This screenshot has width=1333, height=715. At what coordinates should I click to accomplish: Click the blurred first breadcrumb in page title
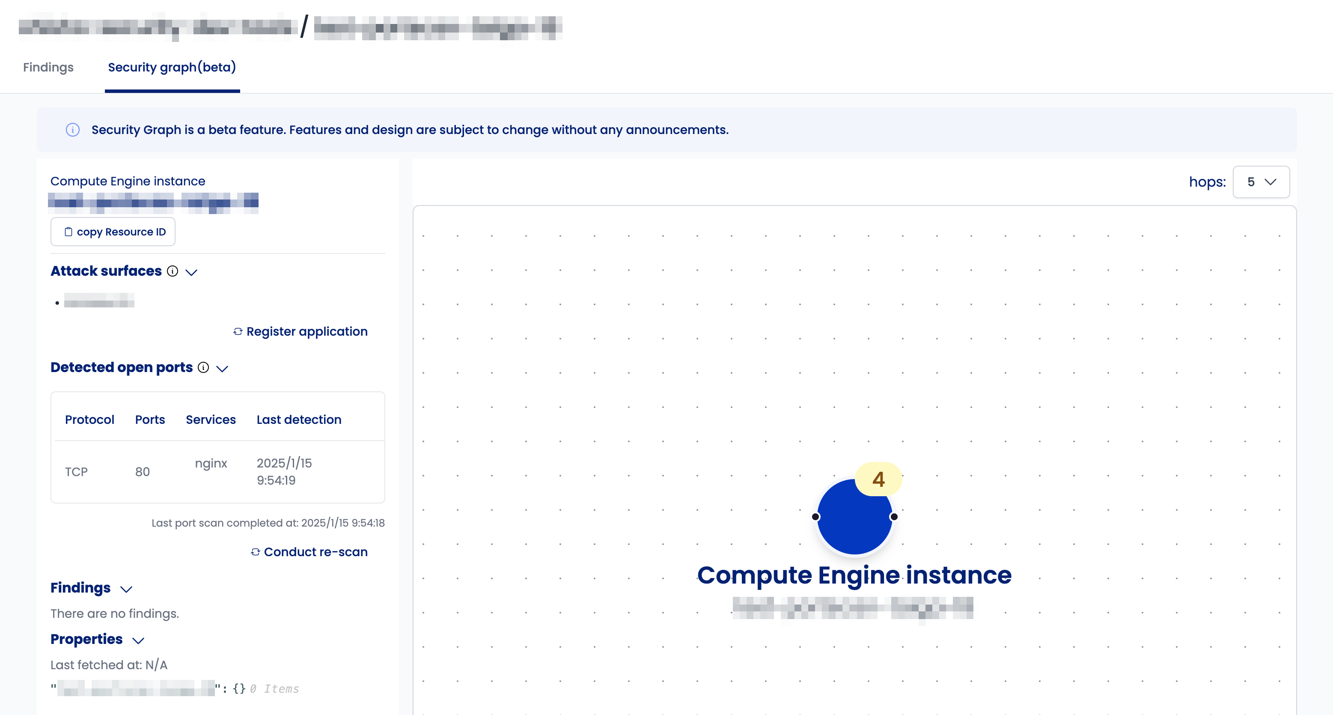[x=158, y=27]
